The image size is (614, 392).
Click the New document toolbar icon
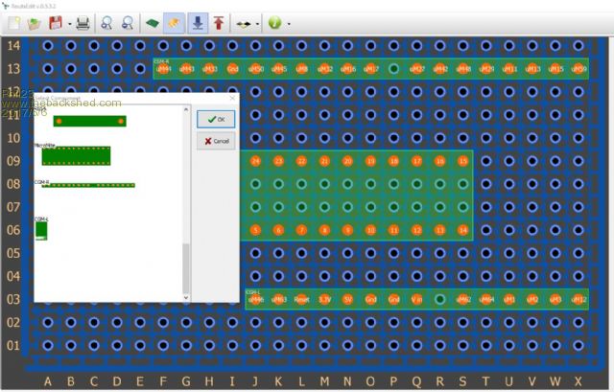(13, 22)
